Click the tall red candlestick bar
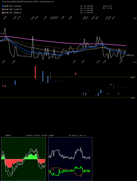This screenshot has width=137, height=181. pos(35,72)
